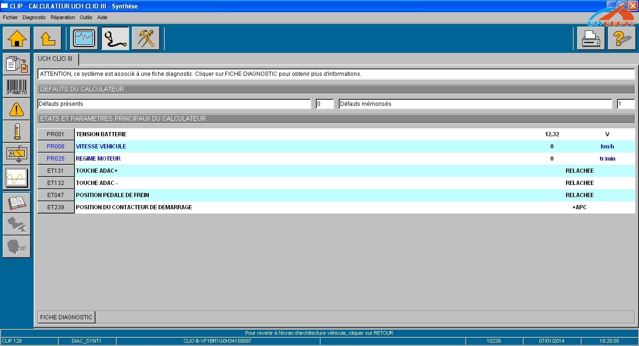Click the FICHE DIAGNOSTIC button
Image resolution: width=639 pixels, height=346 pixels.
pos(66,317)
